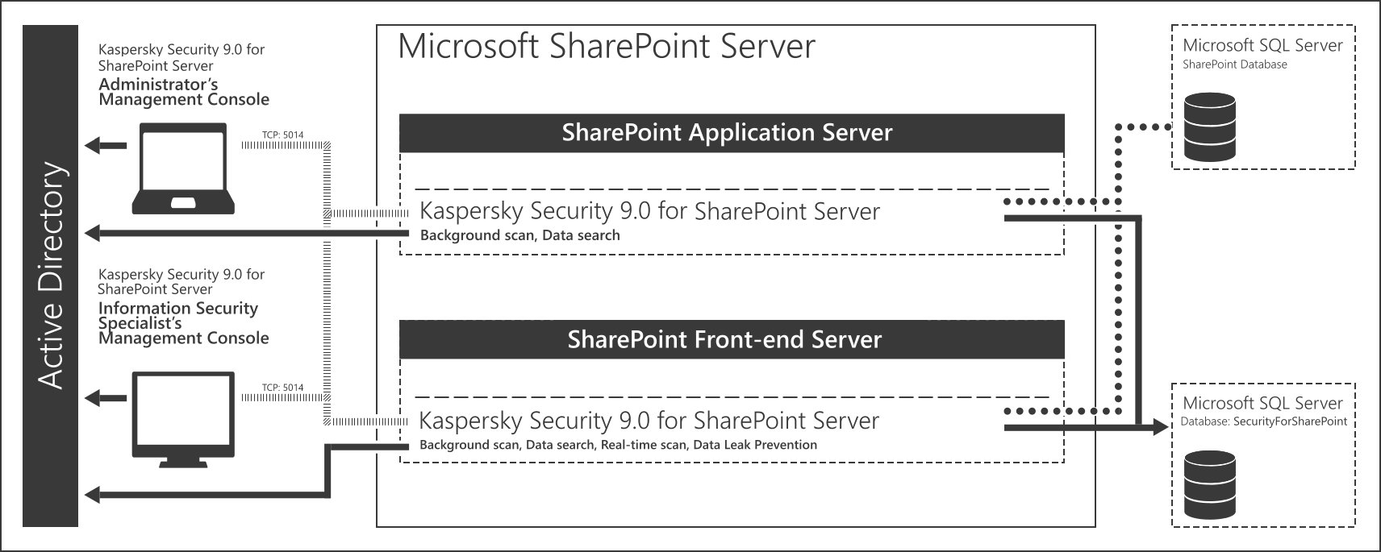Click the Microsoft SQL Server SharePoint Database label
The image size is (1381, 552).
(1262, 53)
